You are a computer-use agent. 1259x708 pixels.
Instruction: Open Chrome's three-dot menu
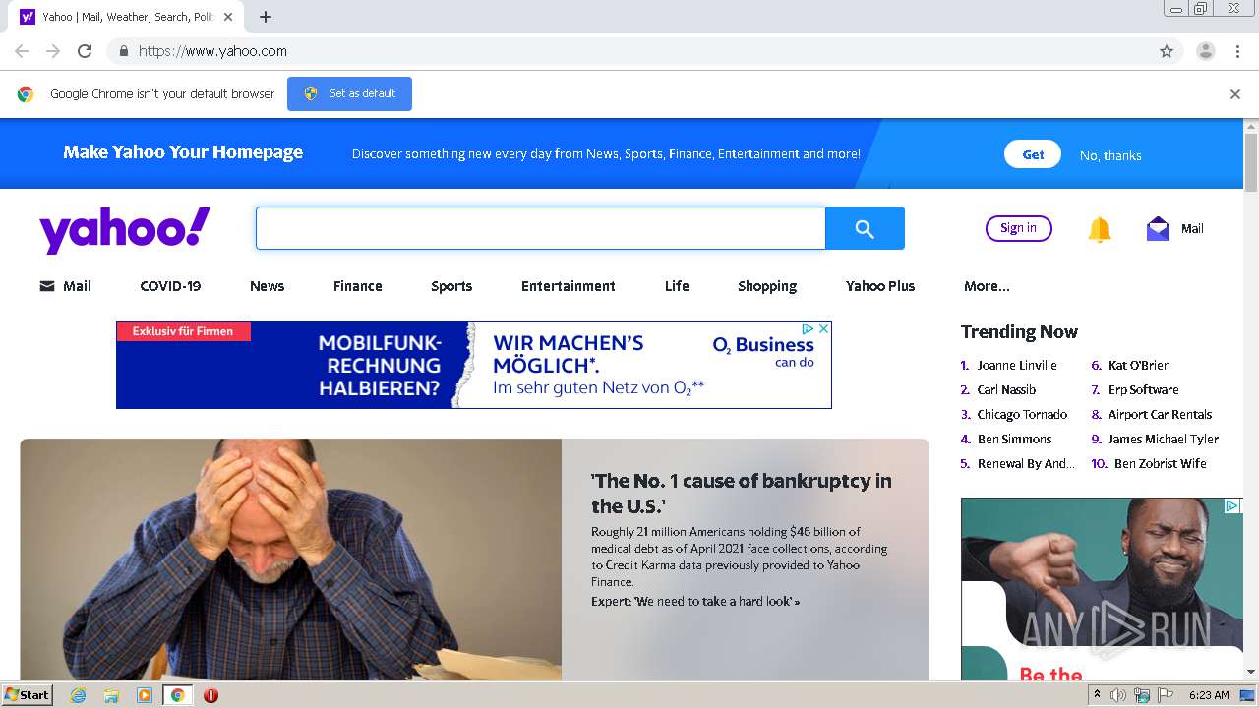pos(1237,51)
